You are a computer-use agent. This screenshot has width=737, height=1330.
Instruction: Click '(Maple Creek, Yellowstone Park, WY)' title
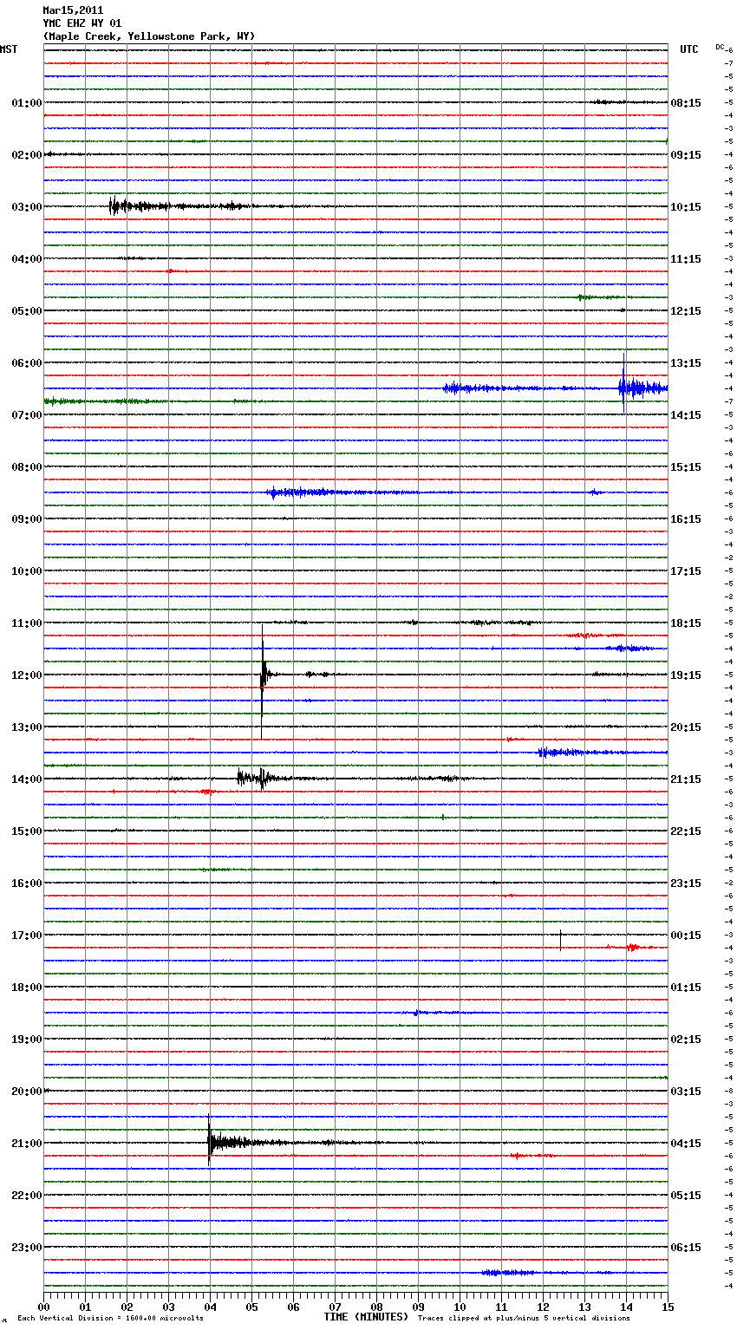[149, 36]
